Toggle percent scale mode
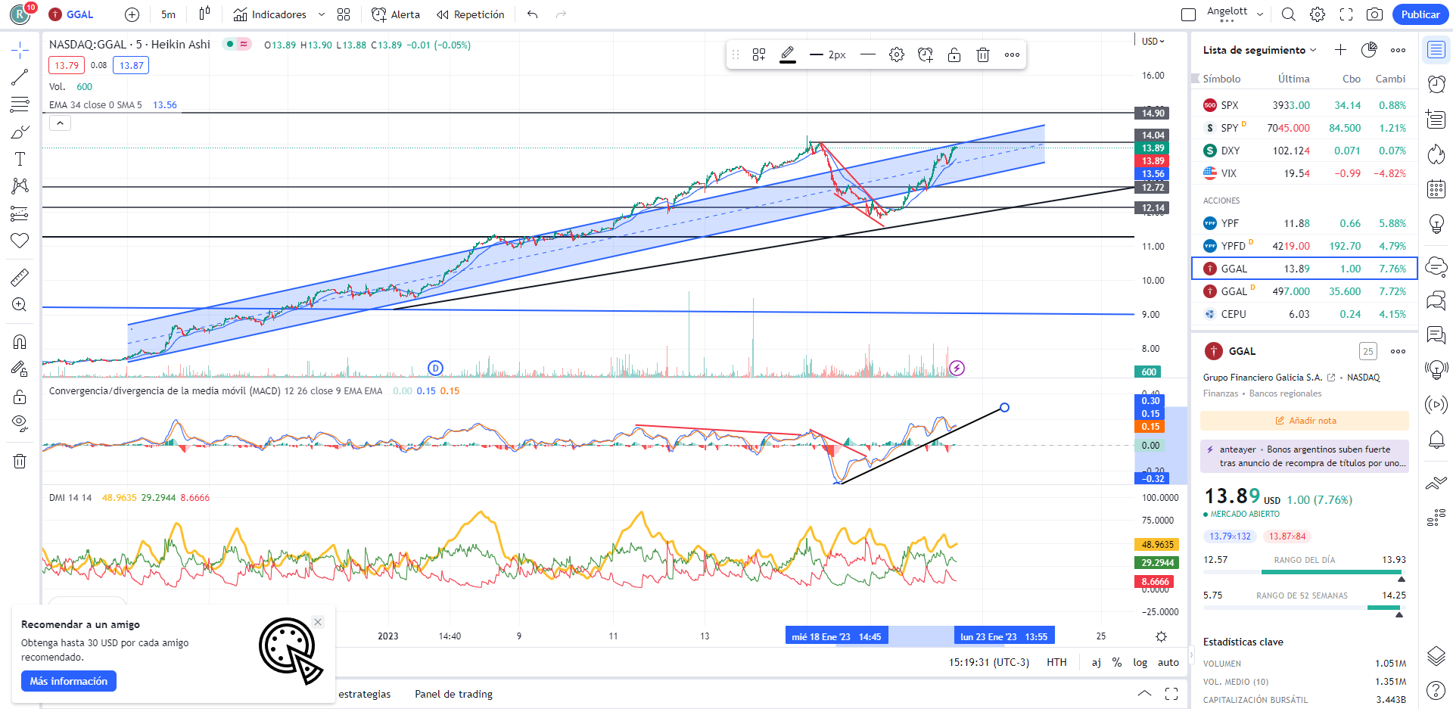 coord(1117,662)
